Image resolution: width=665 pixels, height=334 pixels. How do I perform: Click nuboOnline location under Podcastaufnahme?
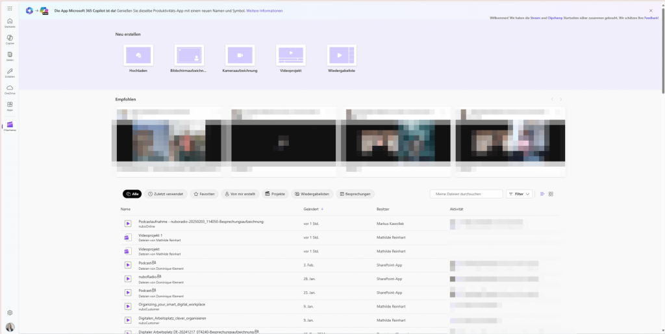[x=147, y=226]
